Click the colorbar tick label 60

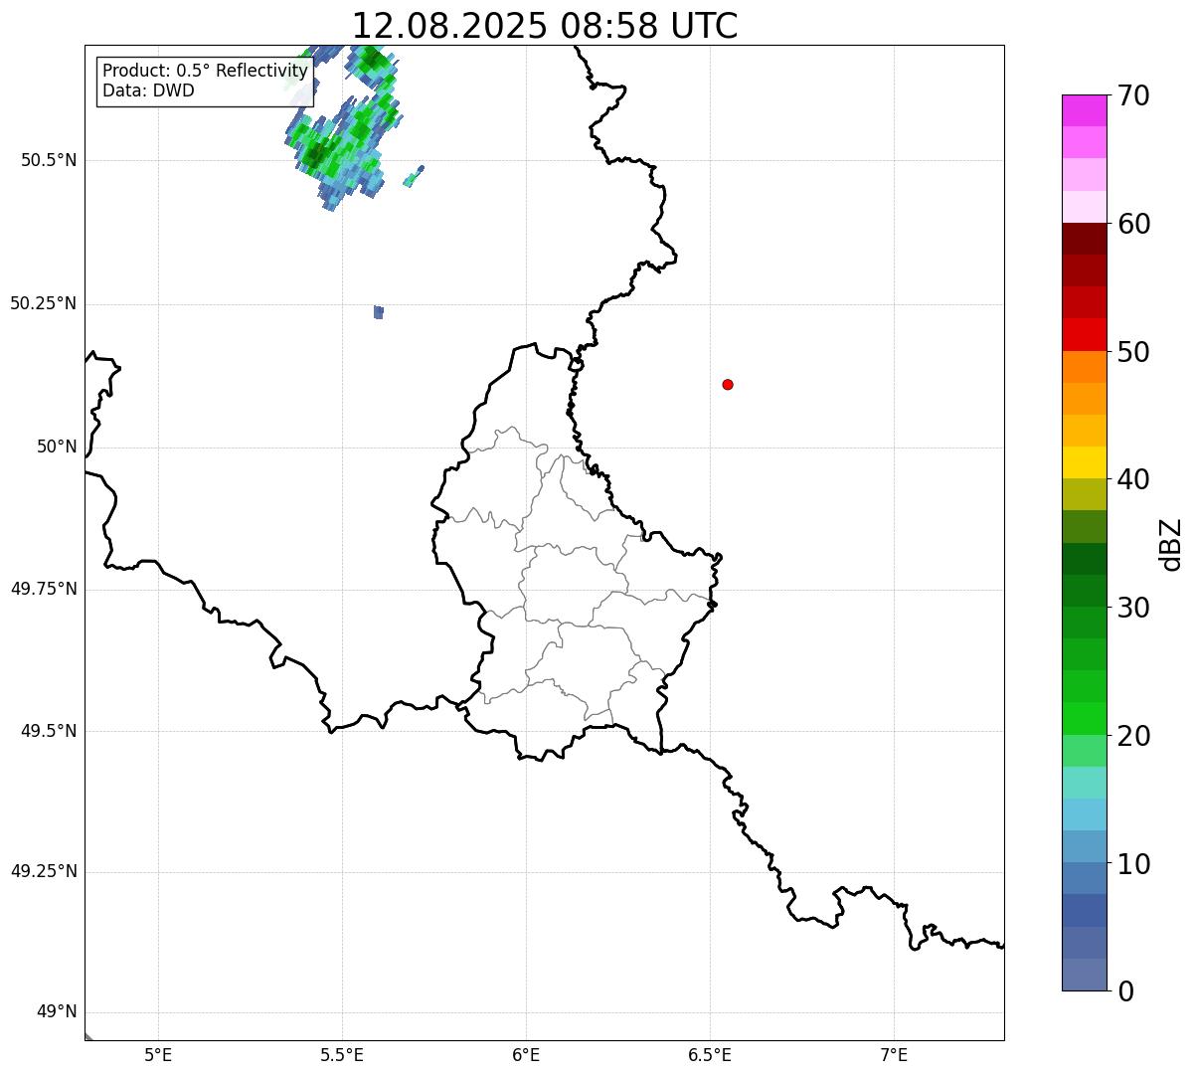point(1133,224)
